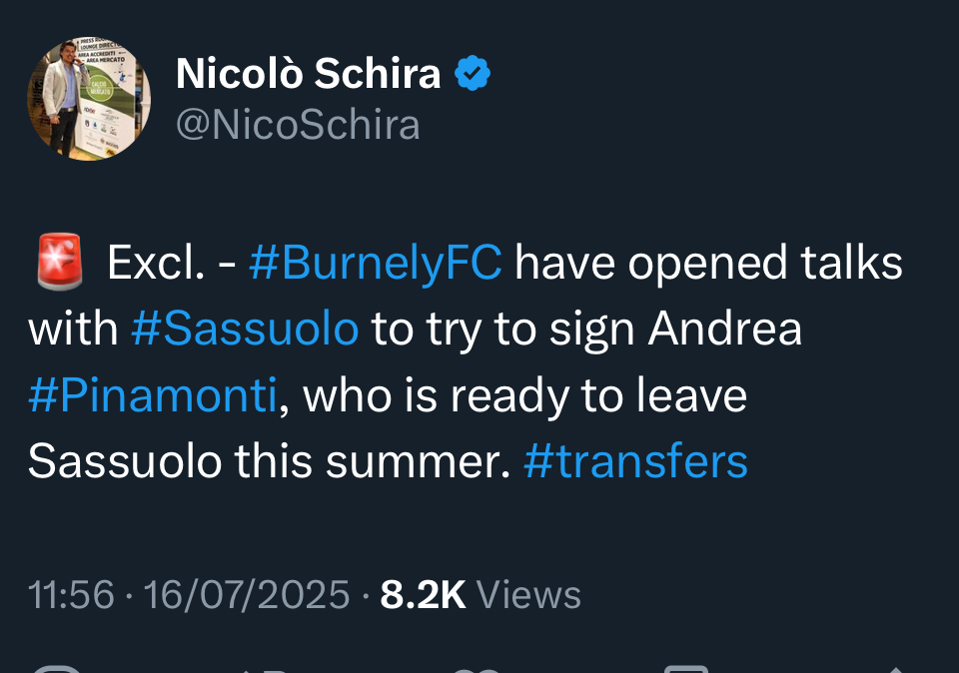Click the 11:56 post timestamp

[71, 595]
